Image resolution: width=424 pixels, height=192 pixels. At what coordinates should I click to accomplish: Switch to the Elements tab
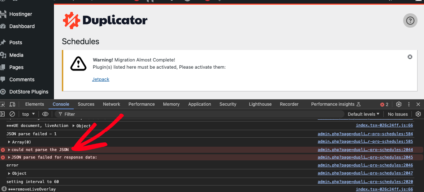coord(35,104)
